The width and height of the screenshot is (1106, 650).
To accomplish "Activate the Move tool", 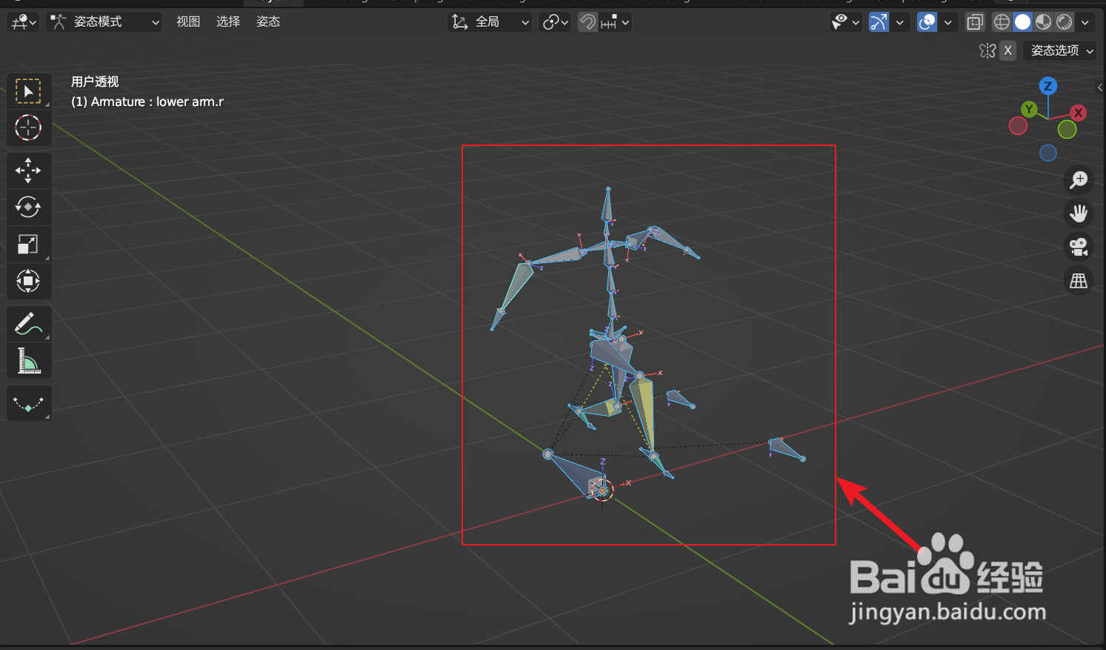I will (29, 170).
